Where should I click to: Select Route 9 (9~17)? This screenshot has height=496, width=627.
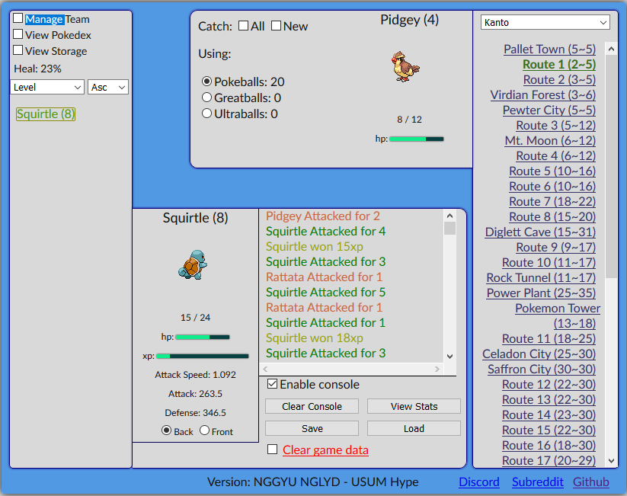(x=556, y=247)
